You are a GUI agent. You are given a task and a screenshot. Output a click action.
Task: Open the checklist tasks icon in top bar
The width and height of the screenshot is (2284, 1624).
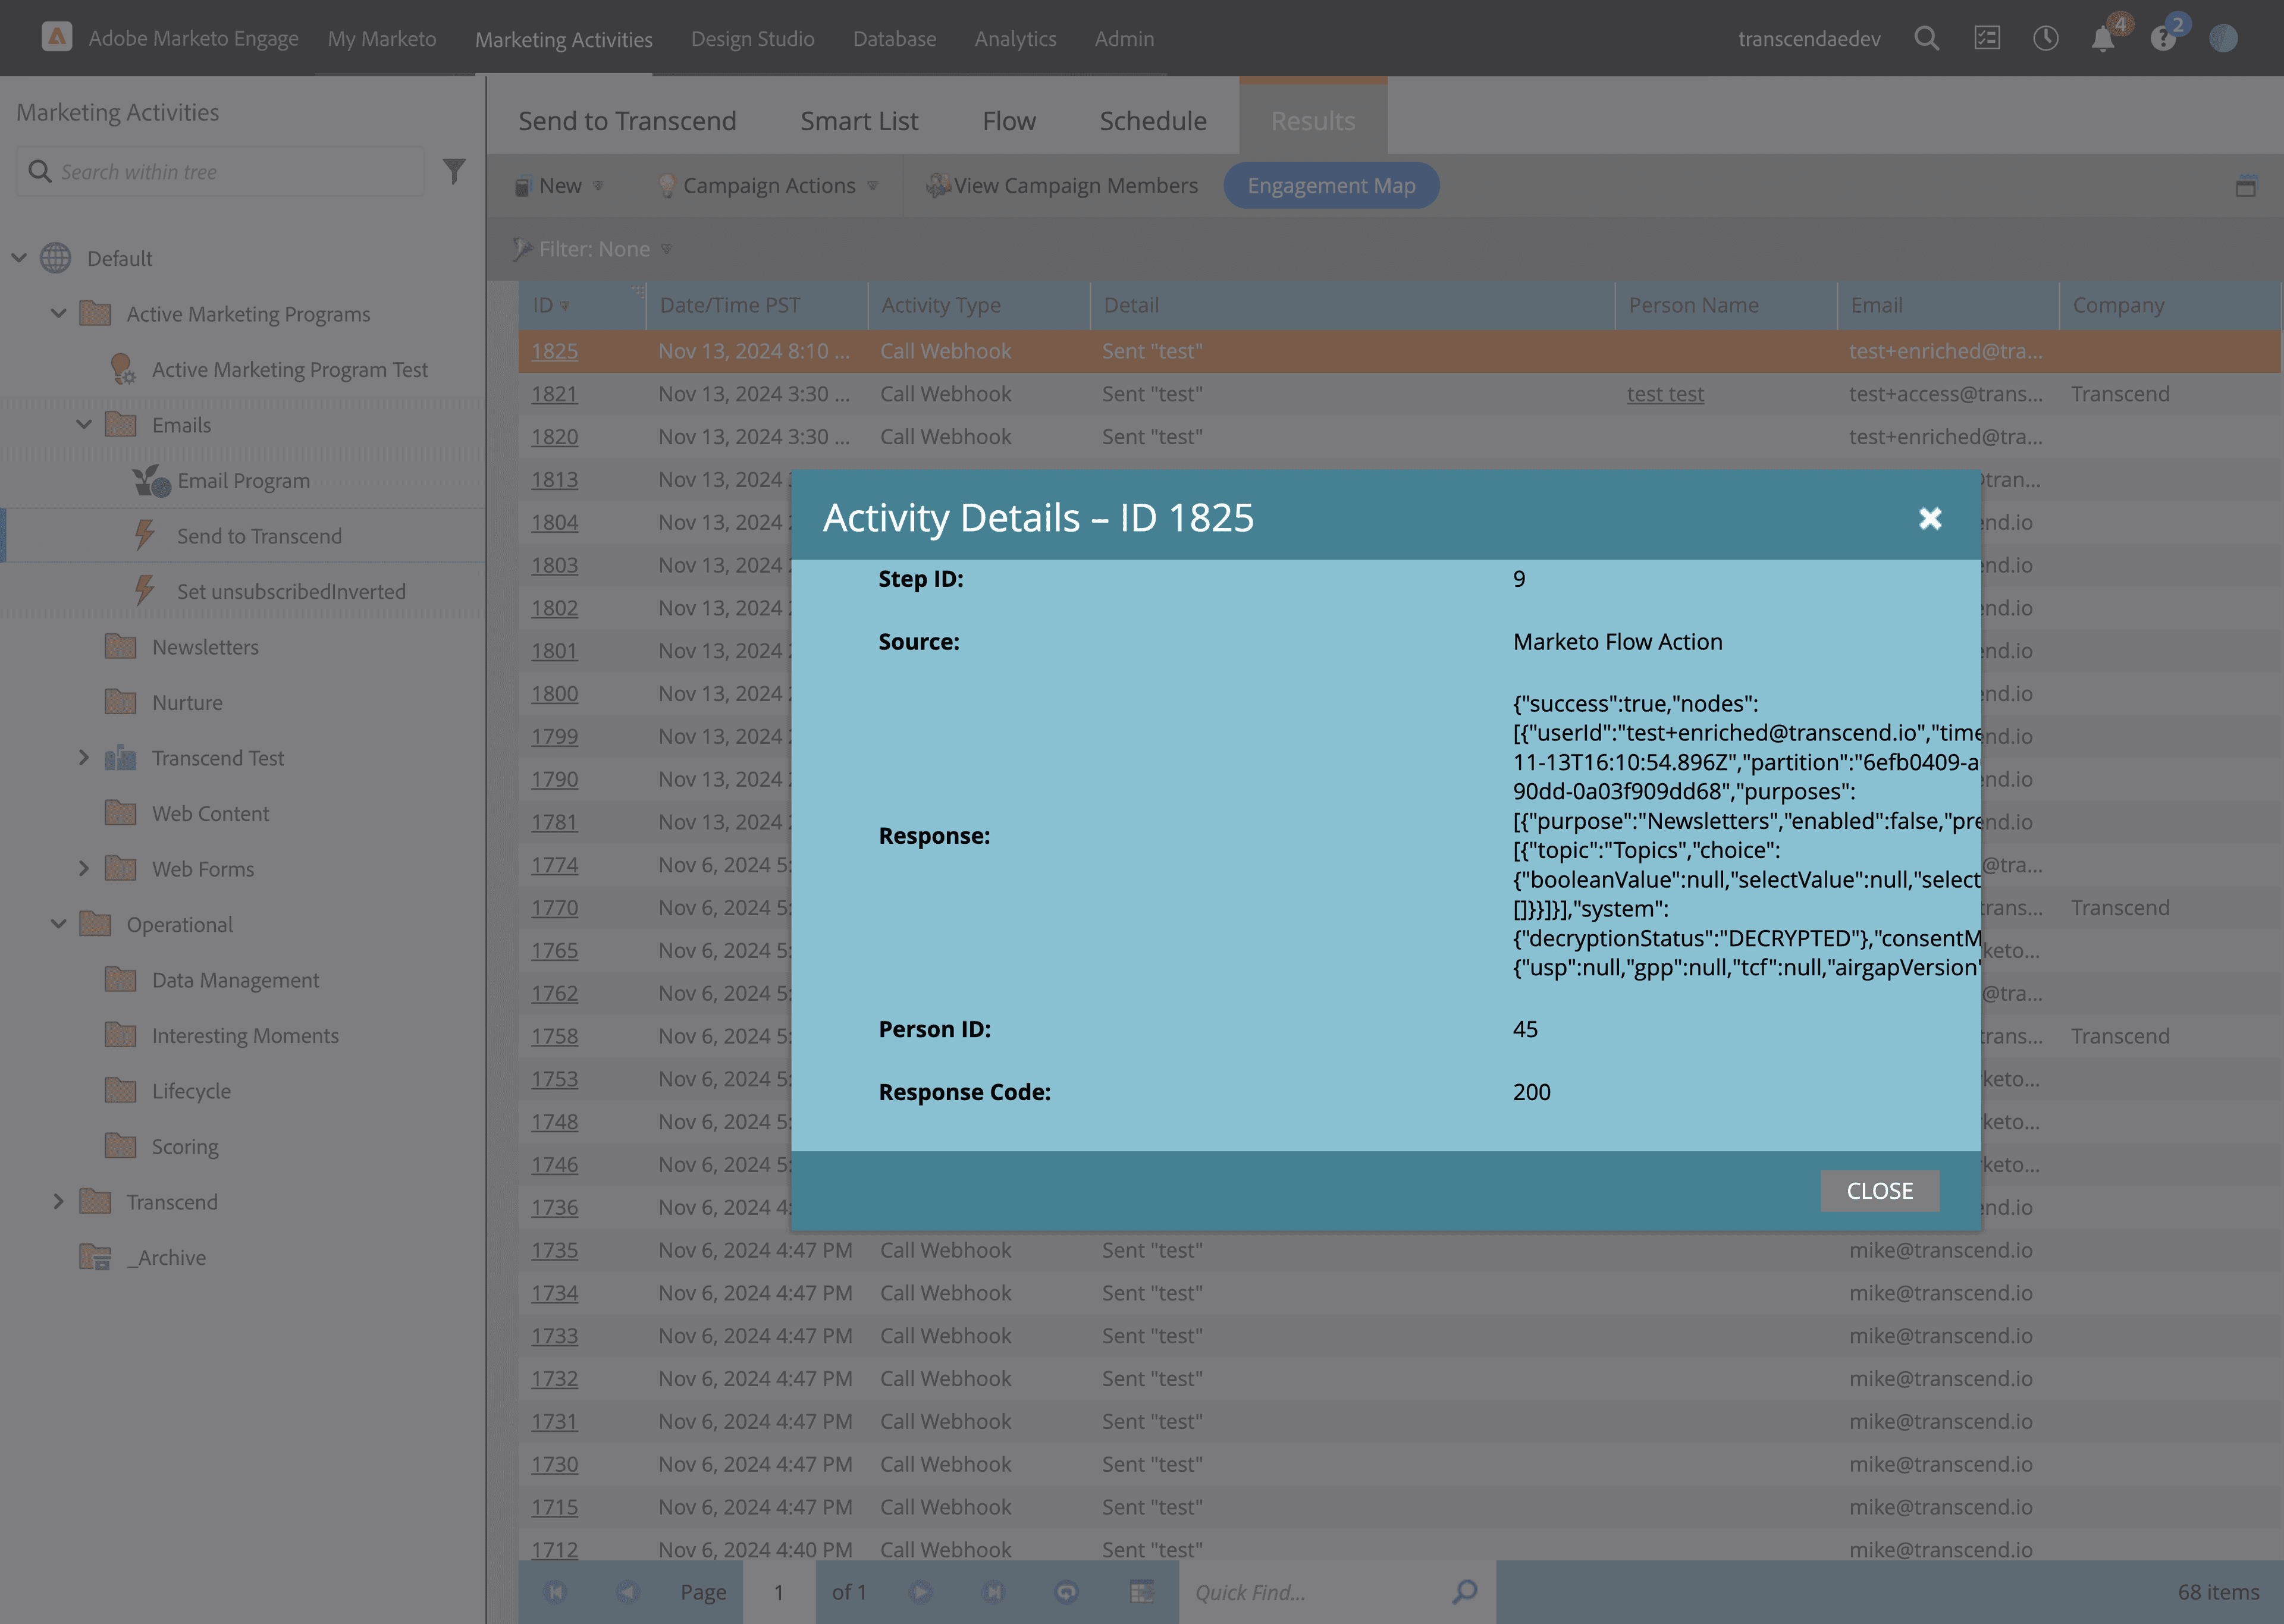(1987, 38)
